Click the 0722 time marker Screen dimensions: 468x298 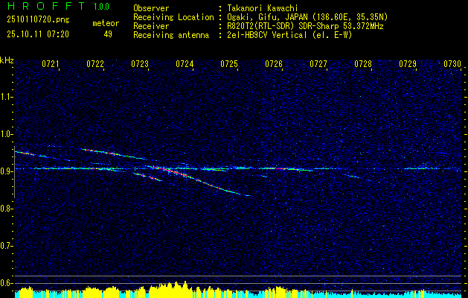95,64
